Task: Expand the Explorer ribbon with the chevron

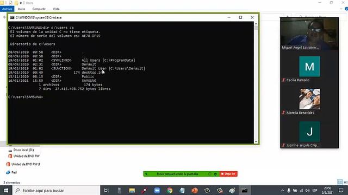Action: pyautogui.click(x=341, y=9)
